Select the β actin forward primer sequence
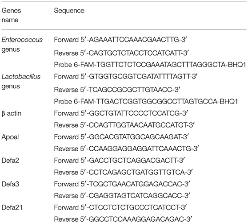This screenshot has height=223, width=248. [x=121, y=113]
